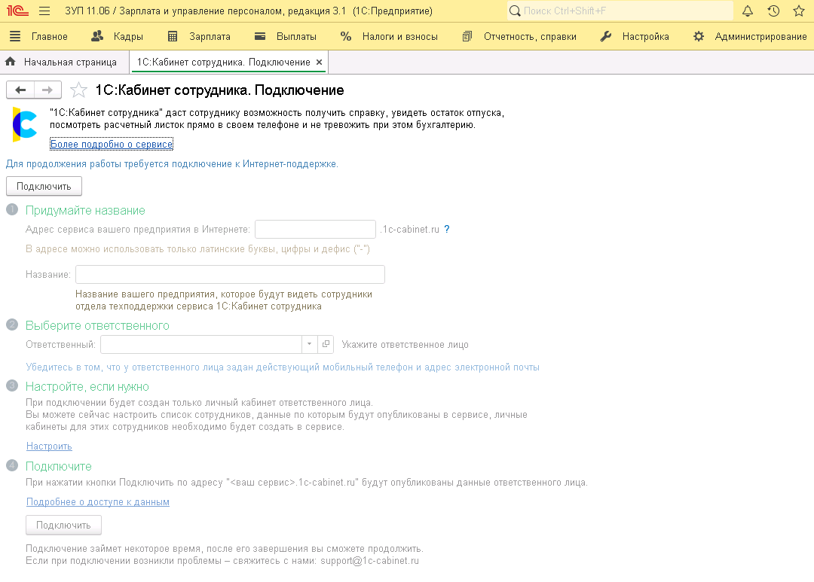Click the Название input field
Viewport: 814px width, 582px height.
(230, 274)
